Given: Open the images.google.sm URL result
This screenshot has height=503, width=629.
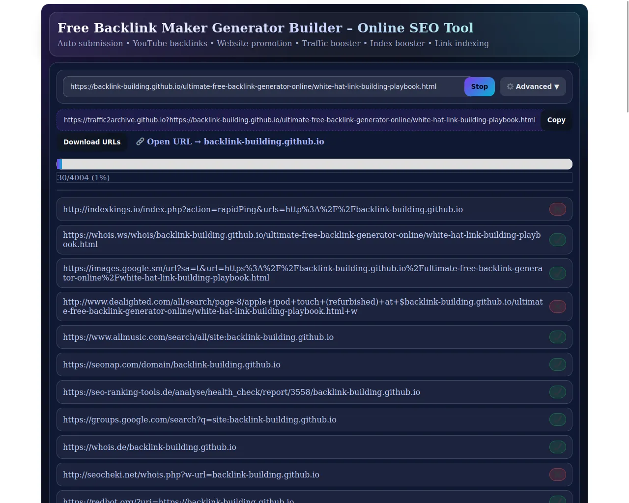Looking at the screenshot, I should click(x=303, y=273).
